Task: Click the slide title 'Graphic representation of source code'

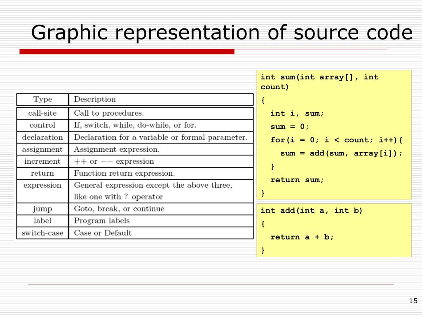Action: tap(222, 33)
